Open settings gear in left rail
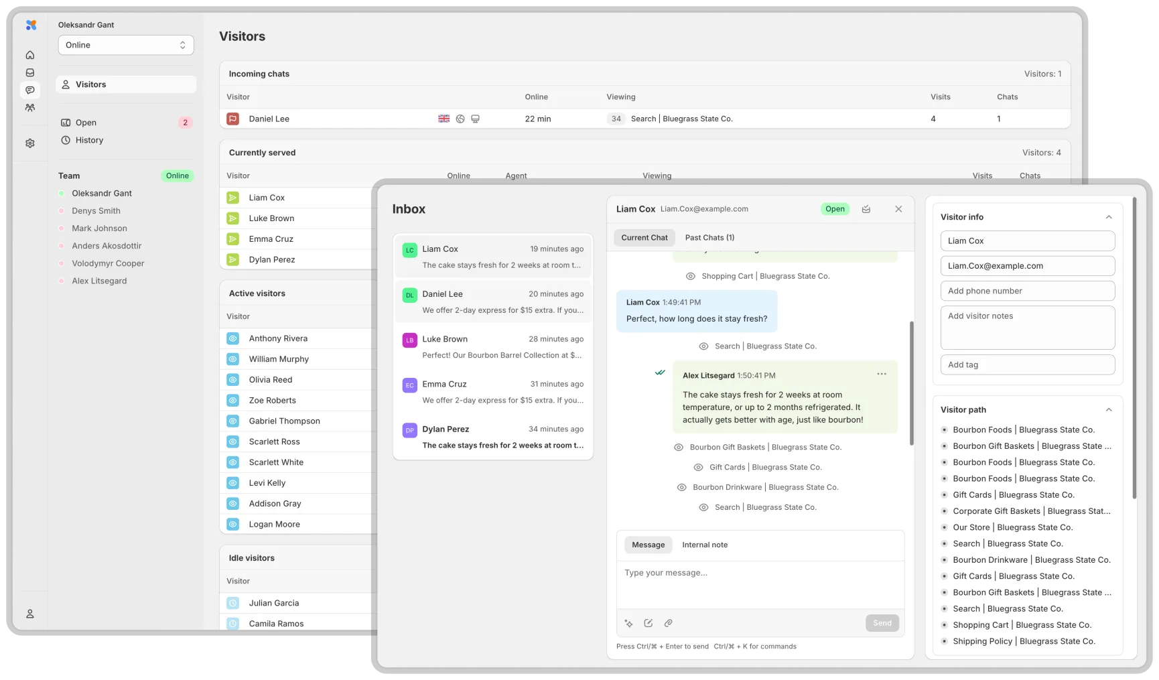The image size is (1159, 680). pos(30,143)
